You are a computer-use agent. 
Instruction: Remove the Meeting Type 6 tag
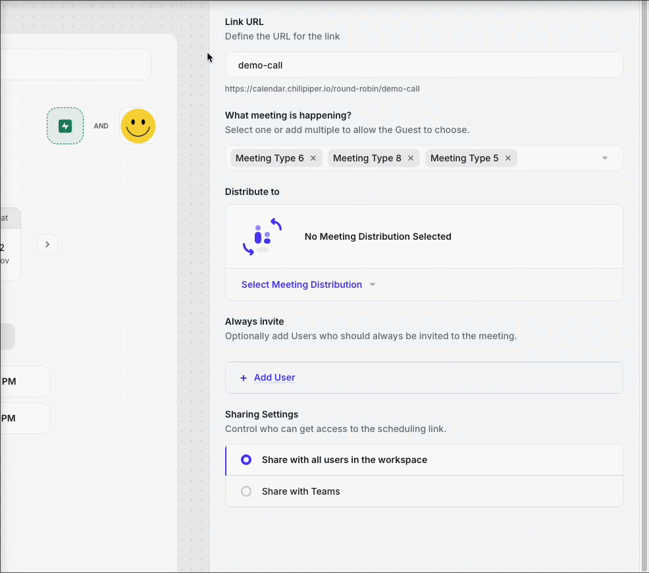[313, 158]
